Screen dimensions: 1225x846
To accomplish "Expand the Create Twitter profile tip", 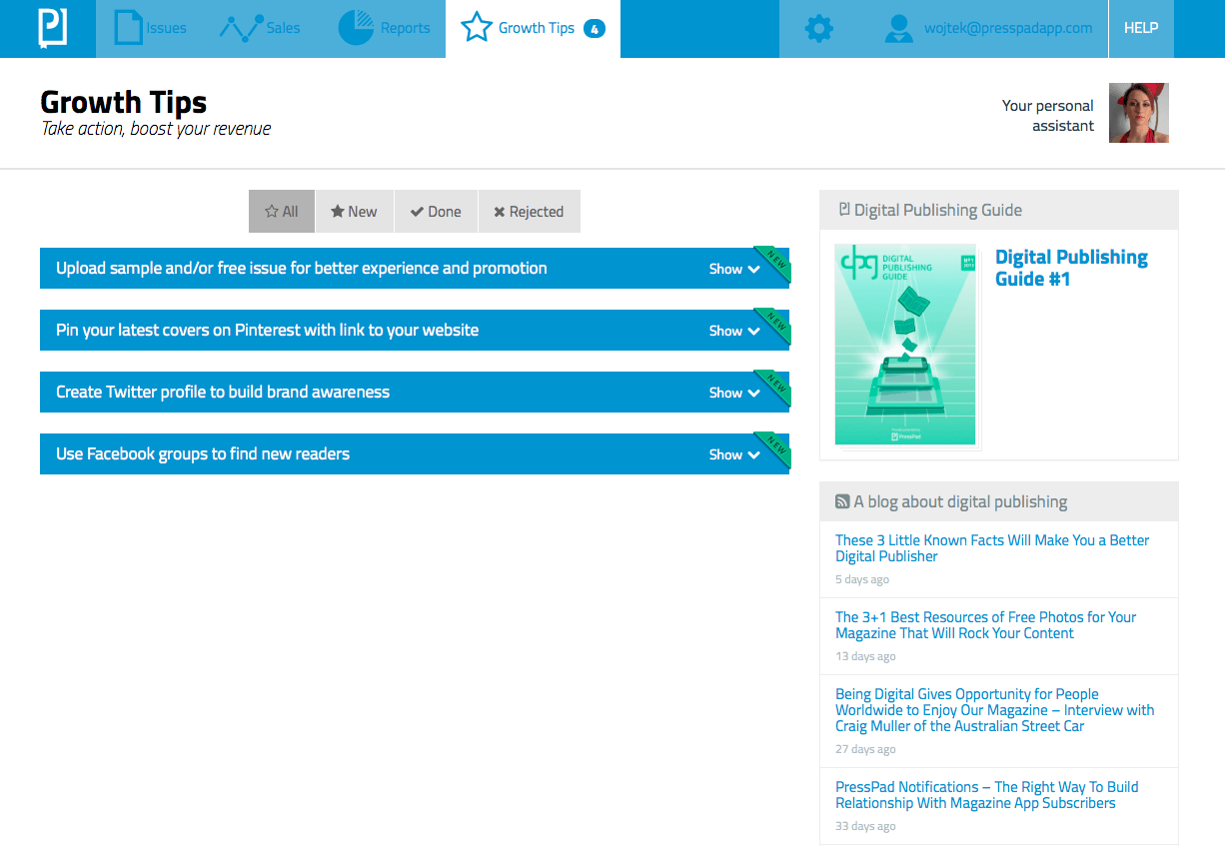I will tap(733, 393).
